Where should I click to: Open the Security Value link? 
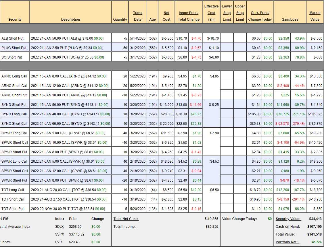point(288,219)
